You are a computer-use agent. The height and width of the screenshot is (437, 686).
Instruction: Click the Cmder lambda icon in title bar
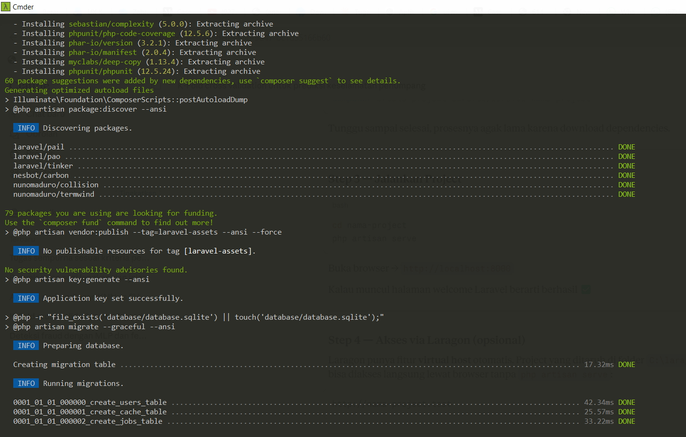point(6,7)
